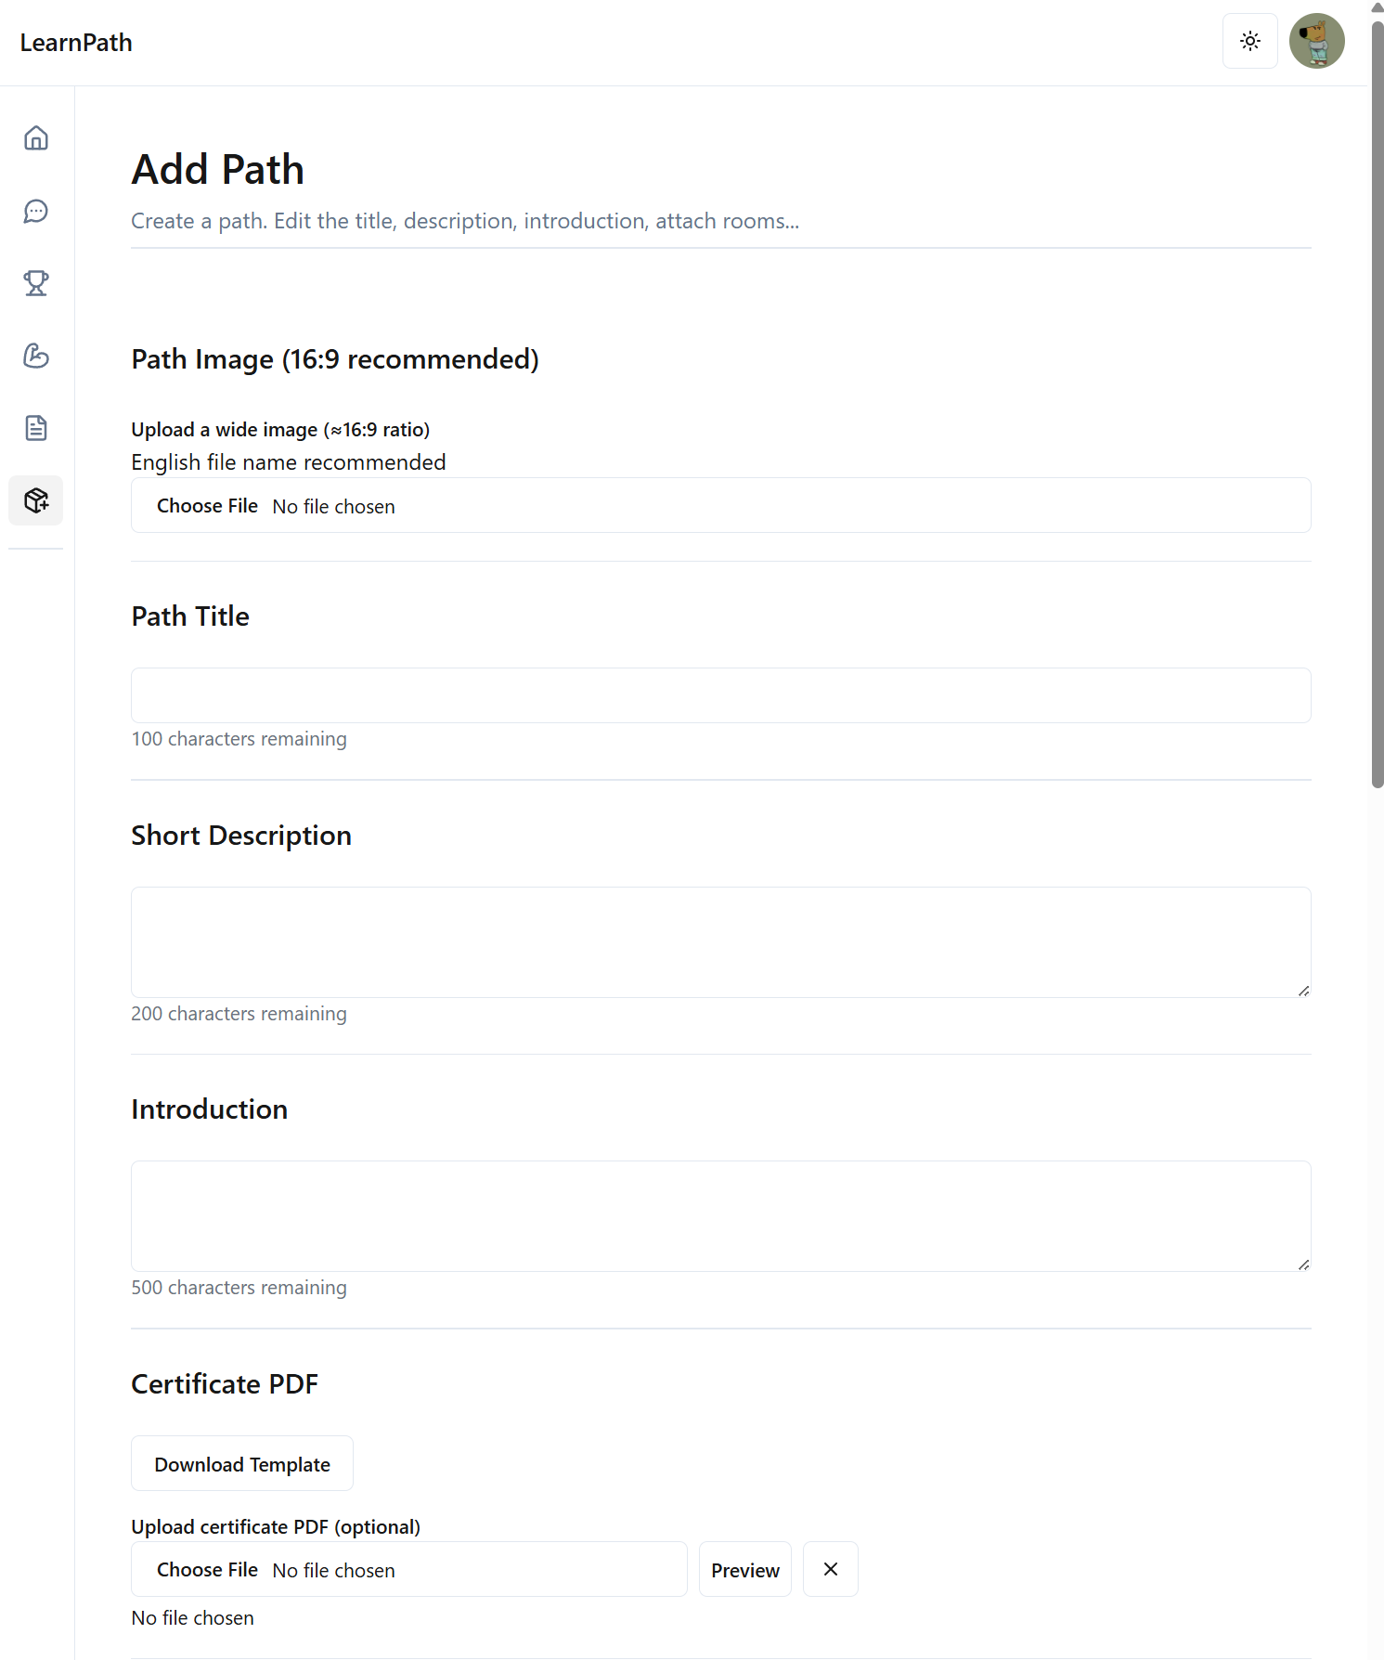Click the page vertical scrollbar thumb

[x=1378, y=399]
